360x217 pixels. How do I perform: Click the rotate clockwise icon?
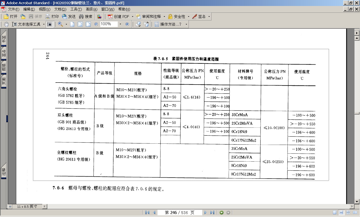146,24
